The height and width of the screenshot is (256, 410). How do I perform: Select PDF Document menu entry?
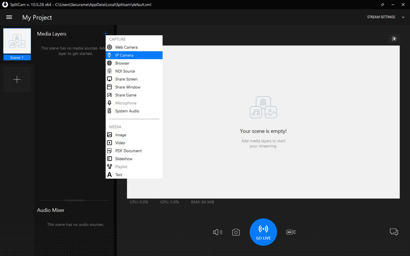click(x=134, y=151)
